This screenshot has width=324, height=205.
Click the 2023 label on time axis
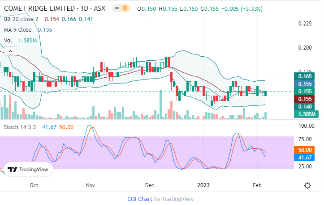pos(204,185)
